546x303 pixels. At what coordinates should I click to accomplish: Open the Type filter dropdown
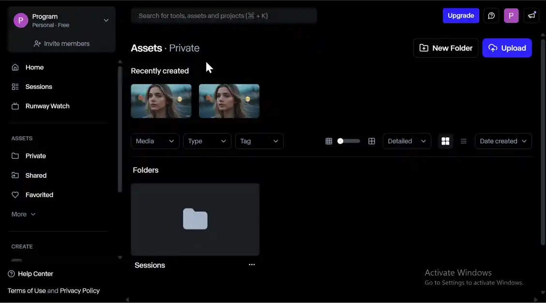tap(207, 141)
